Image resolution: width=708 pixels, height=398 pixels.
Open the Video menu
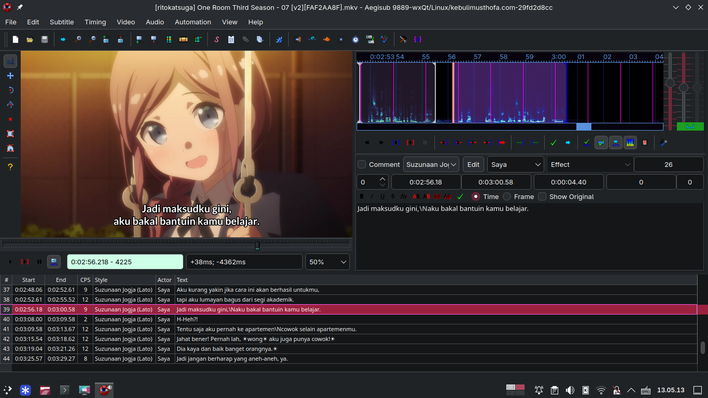tap(126, 22)
